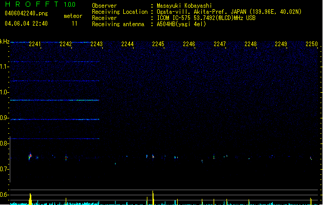Click the 2245 time marker

pos(158,45)
